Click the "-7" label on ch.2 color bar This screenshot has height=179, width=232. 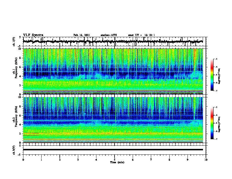point(216,139)
